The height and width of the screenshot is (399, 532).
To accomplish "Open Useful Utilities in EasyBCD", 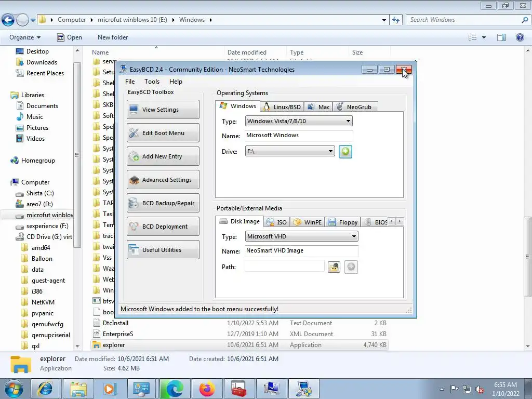I will 163,250.
